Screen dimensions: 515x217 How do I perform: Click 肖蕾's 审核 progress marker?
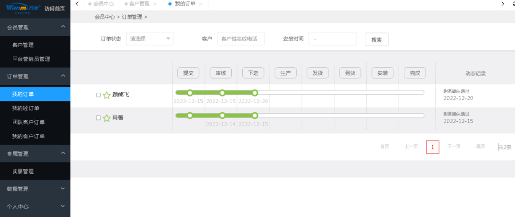coord(222,115)
